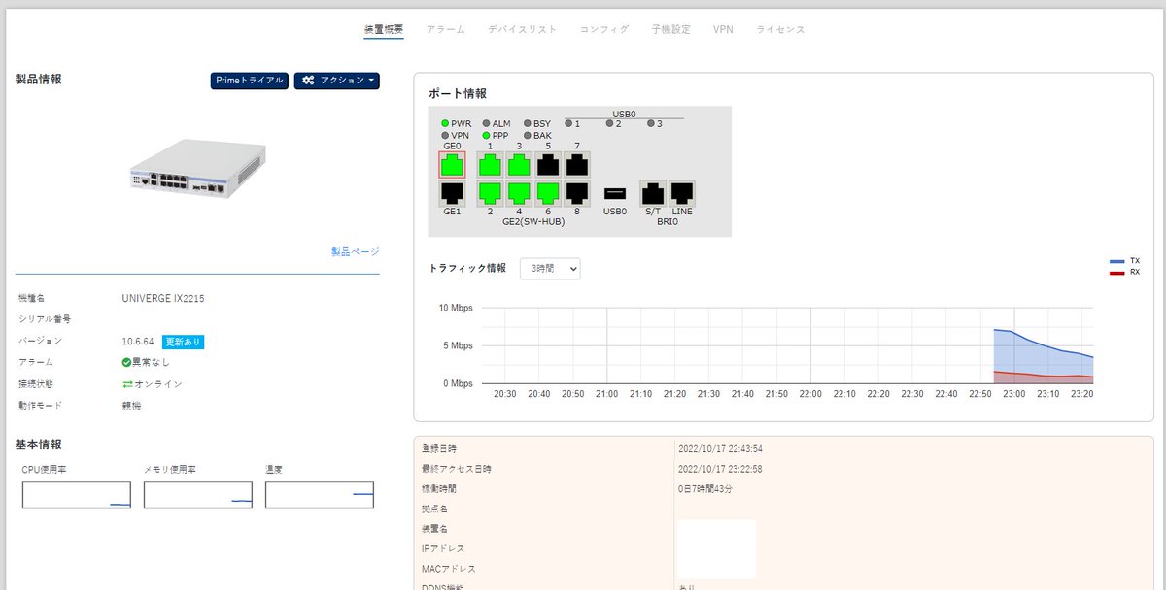
Task: Select switch hub port 8 icon
Action: coord(577,192)
